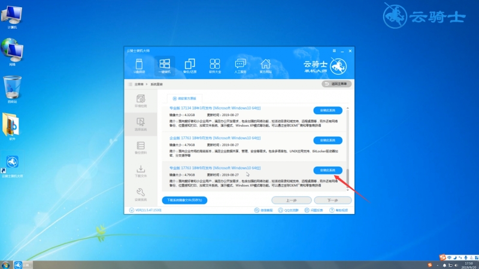This screenshot has height=269, width=479.
Task: Open the 软件大全 software collection icon
Action: (215, 66)
